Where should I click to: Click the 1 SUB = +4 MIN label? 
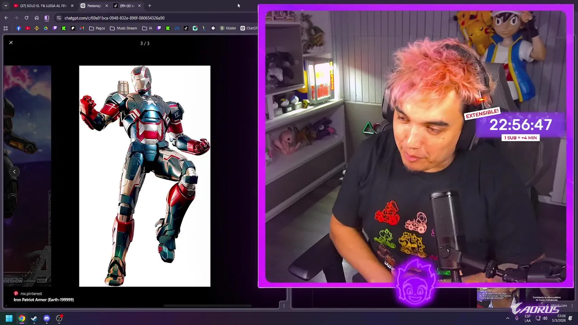(x=521, y=138)
